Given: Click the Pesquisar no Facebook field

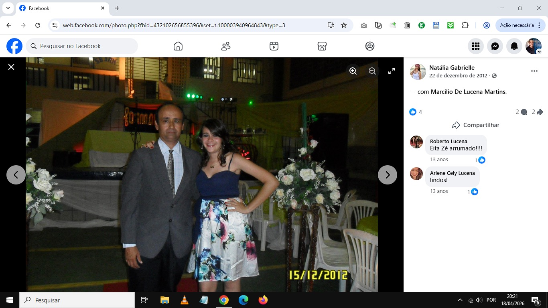Looking at the screenshot, I should (x=82, y=46).
